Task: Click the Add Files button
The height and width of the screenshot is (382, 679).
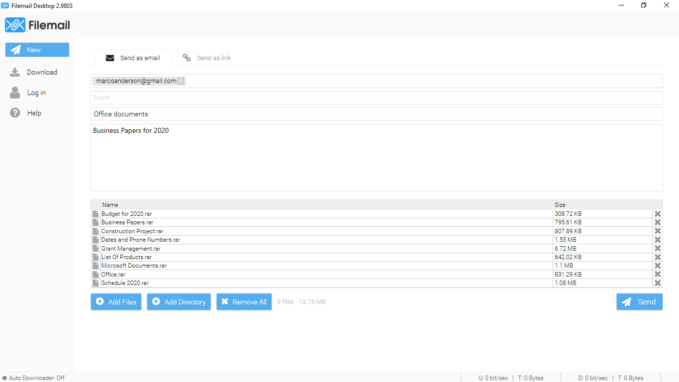Action: tap(116, 302)
